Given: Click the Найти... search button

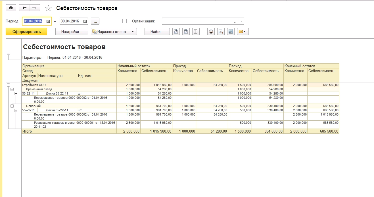Looking at the screenshot, I should pos(157,32).
